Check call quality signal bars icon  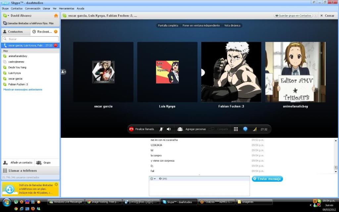[255, 129]
